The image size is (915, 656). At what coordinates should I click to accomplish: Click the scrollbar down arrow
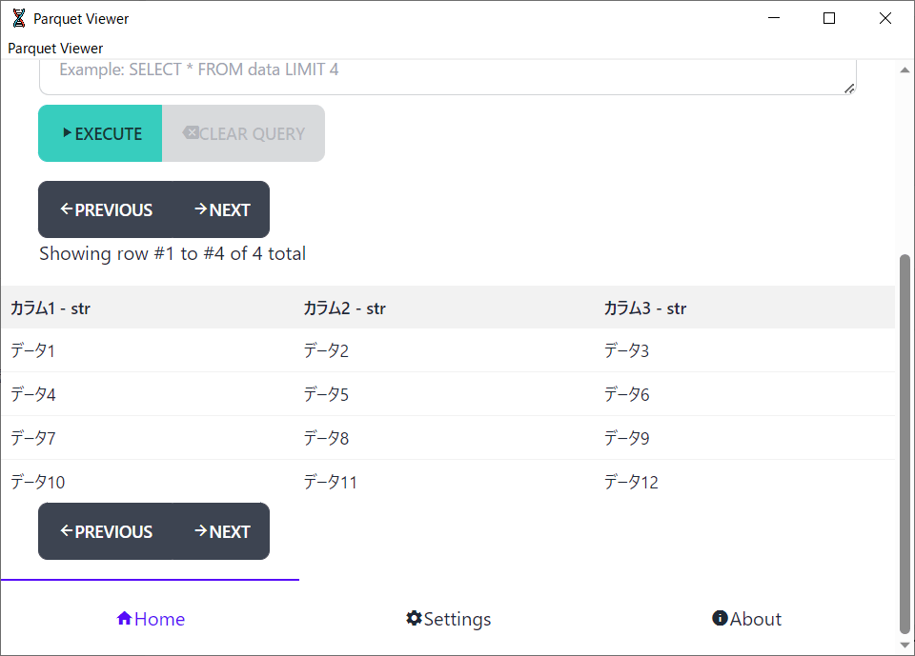coord(905,645)
